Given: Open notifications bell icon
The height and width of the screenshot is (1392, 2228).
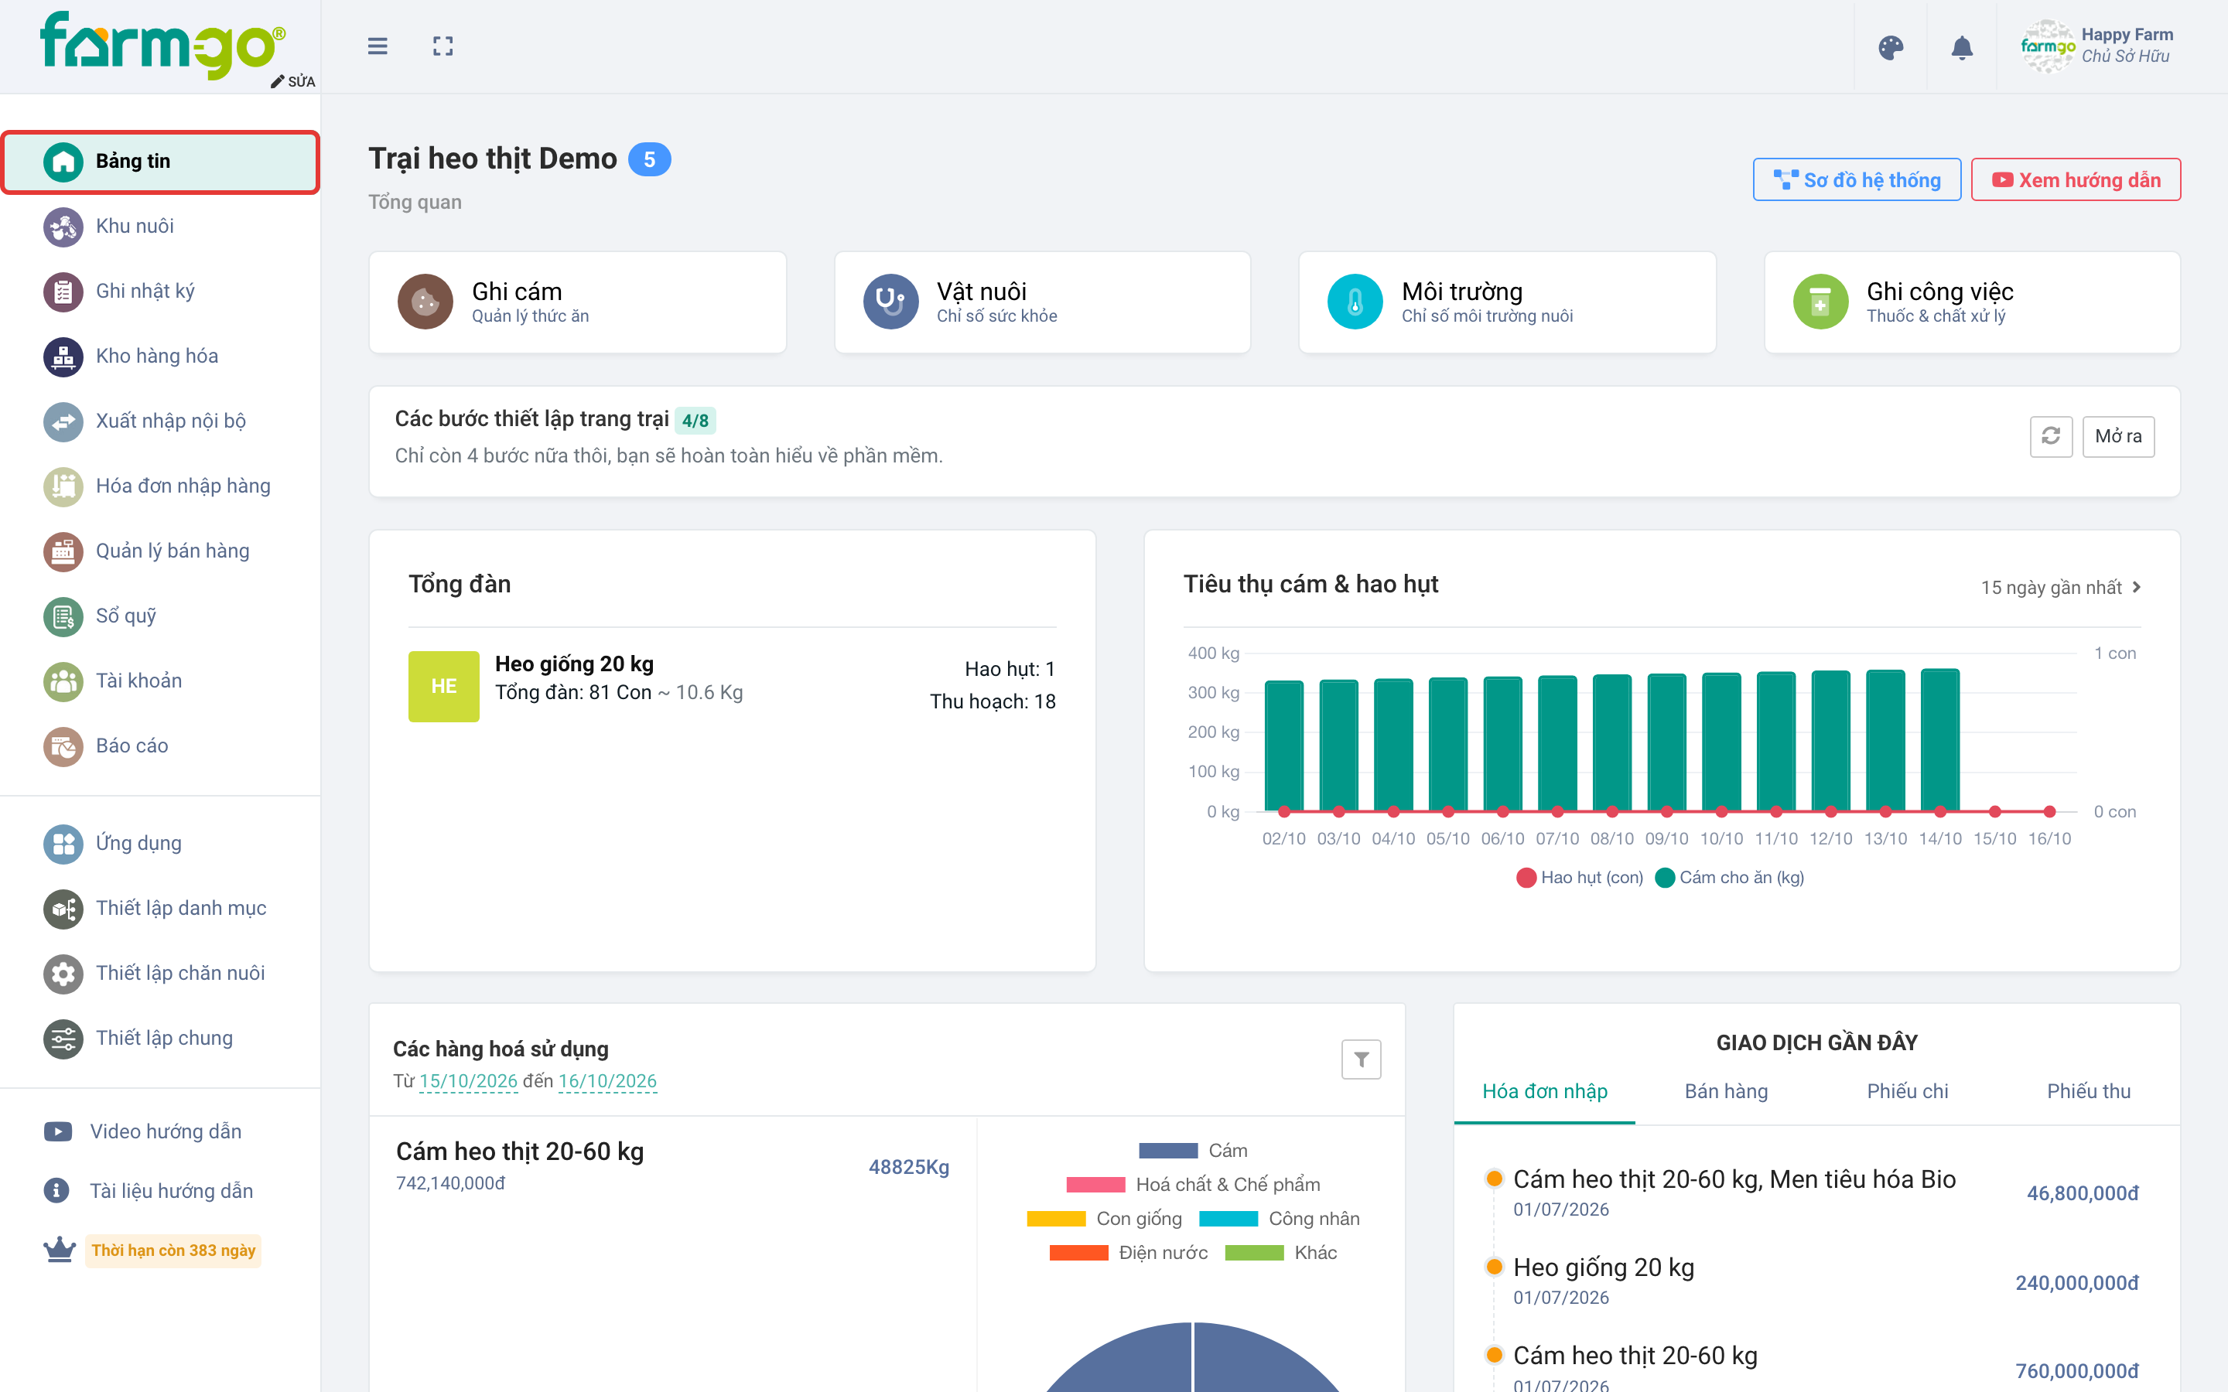Looking at the screenshot, I should [x=1962, y=48].
